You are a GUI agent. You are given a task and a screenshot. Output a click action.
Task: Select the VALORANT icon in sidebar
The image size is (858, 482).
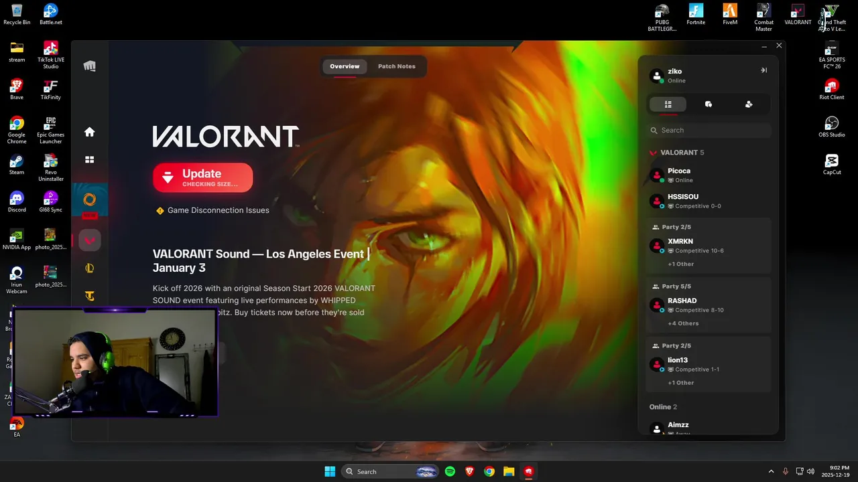coord(89,240)
